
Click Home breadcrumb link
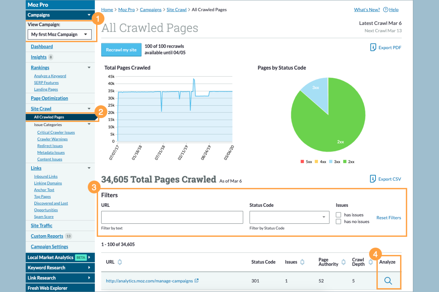[107, 10]
